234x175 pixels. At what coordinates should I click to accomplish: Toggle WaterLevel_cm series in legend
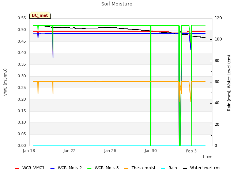pos(201,168)
